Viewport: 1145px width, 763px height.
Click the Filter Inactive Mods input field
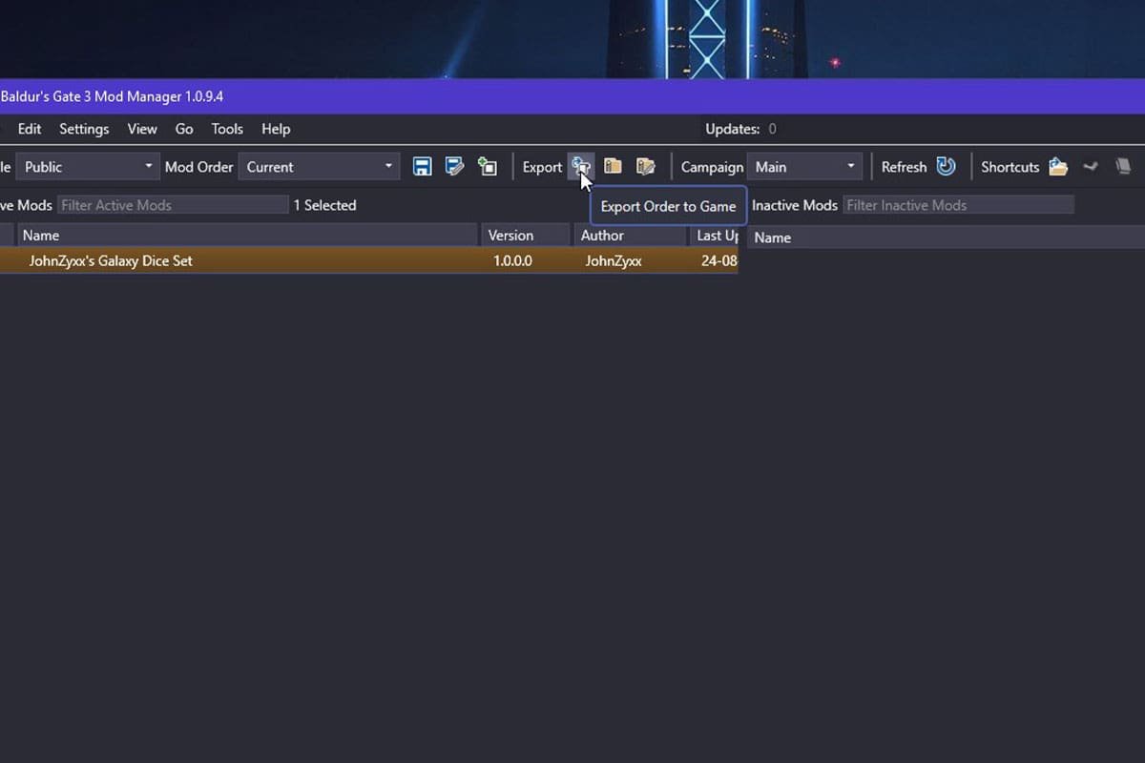click(958, 205)
